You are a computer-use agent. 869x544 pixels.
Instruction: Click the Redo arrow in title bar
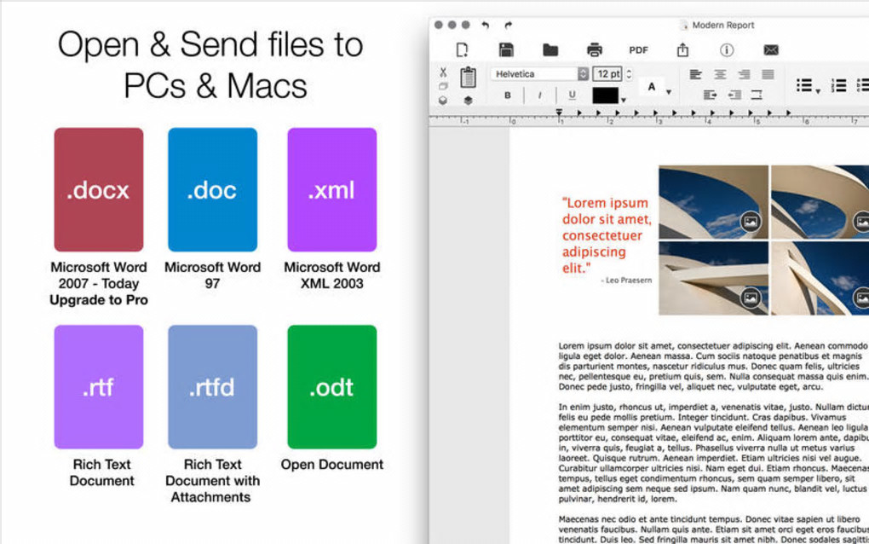509,25
